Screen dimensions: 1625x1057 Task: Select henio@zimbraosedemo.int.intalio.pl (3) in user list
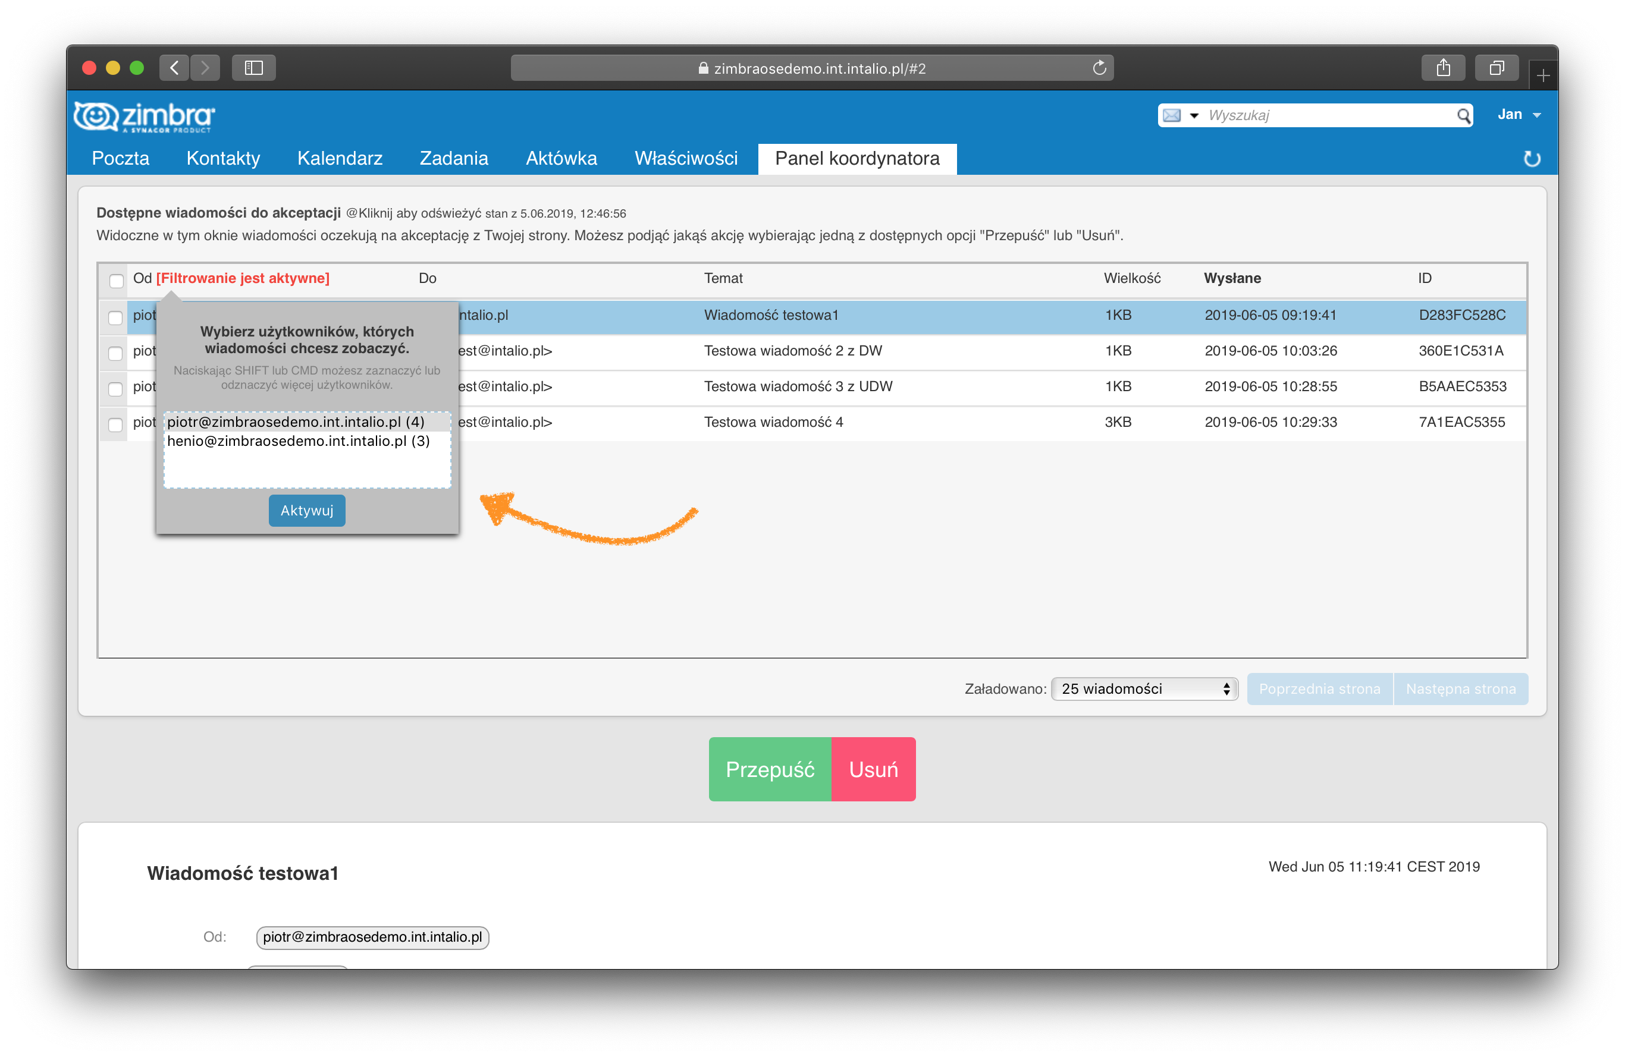coord(306,441)
